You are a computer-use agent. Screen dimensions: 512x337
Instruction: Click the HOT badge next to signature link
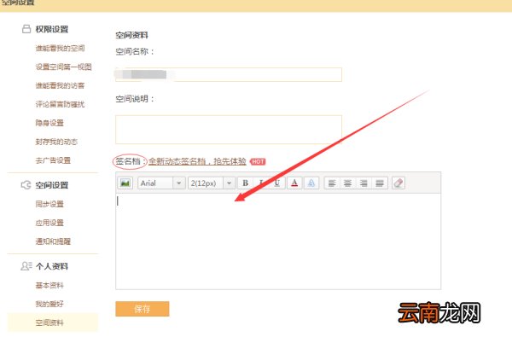point(258,161)
